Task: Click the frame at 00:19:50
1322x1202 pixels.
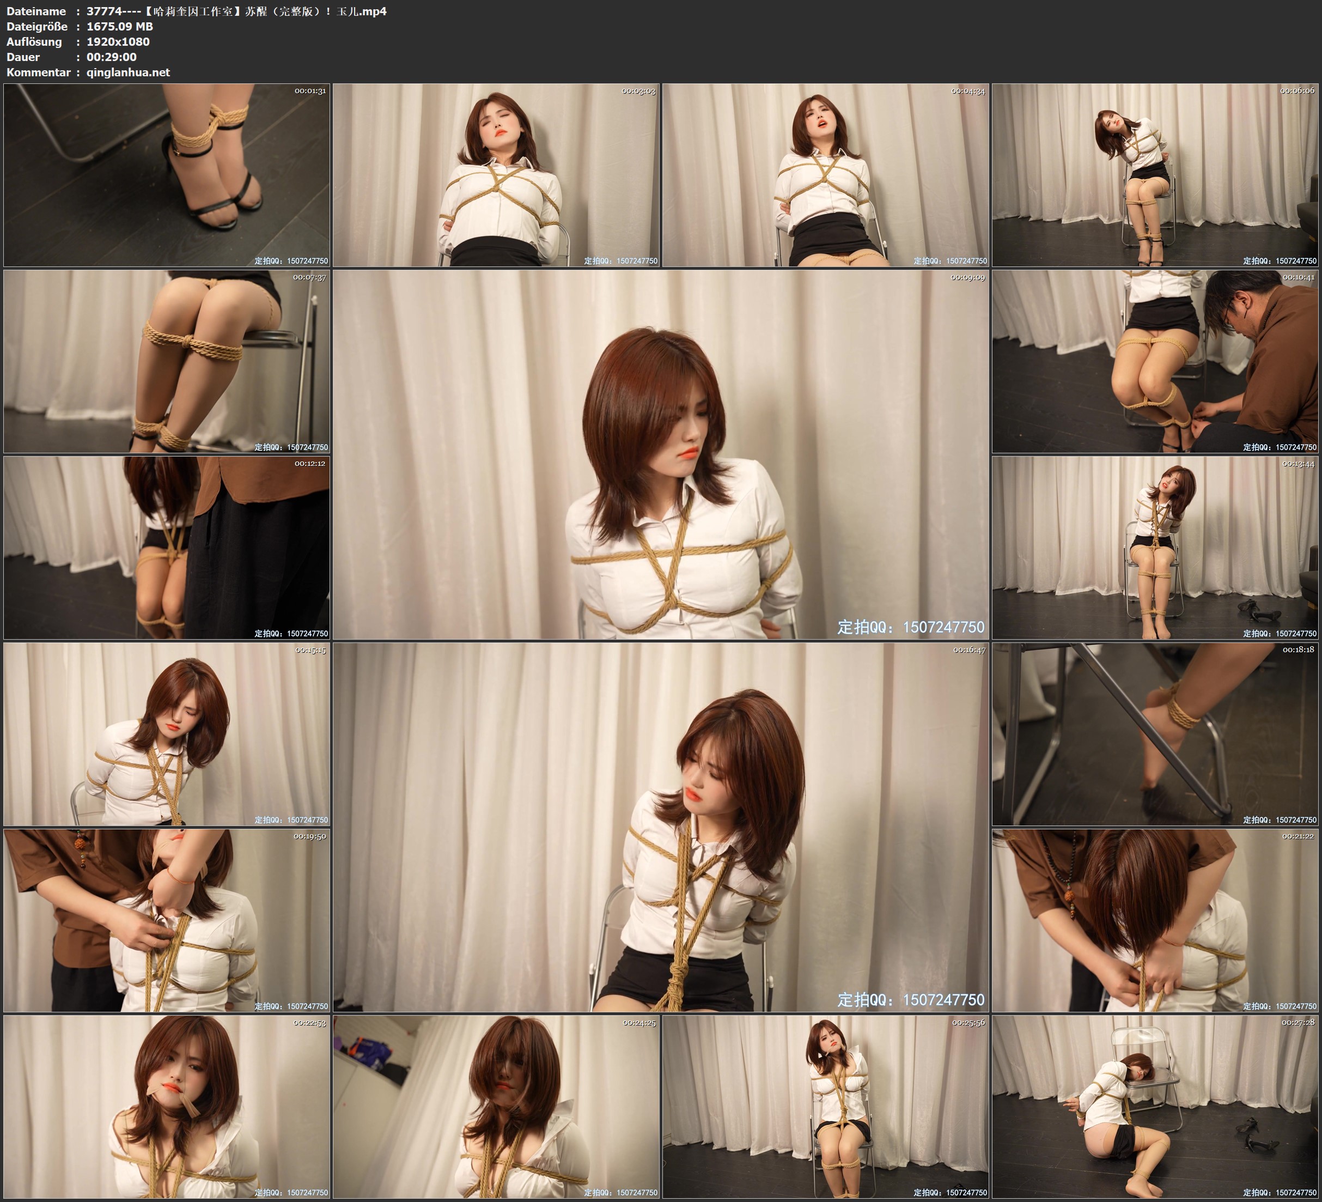Action: coord(167,920)
